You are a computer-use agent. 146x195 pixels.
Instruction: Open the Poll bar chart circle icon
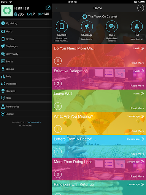coord(137,26)
